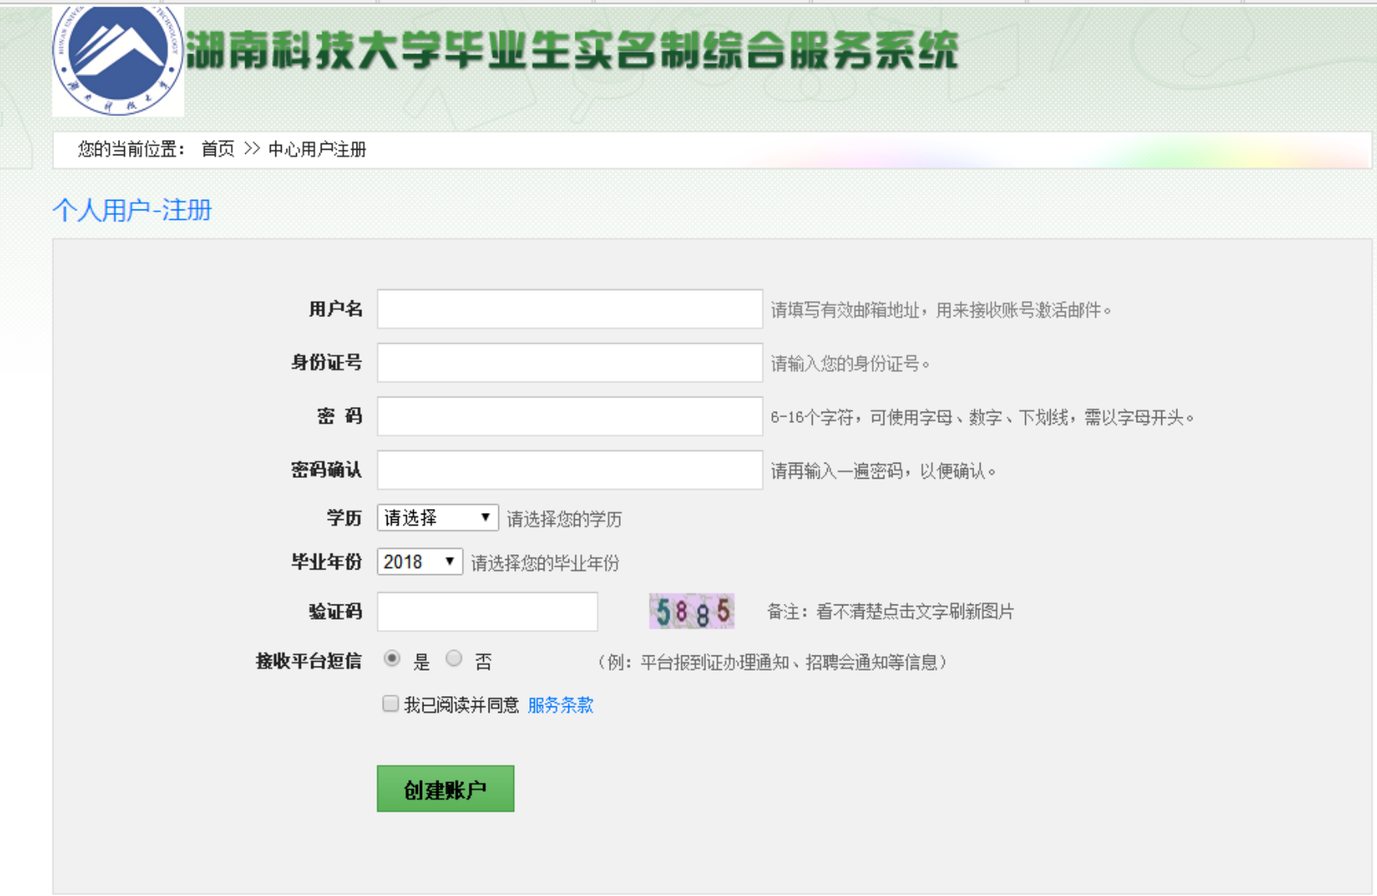
Task: Click the 否 label beside the radio
Action: coord(483,662)
